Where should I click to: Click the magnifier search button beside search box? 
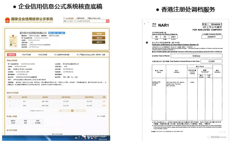pos(108,21)
